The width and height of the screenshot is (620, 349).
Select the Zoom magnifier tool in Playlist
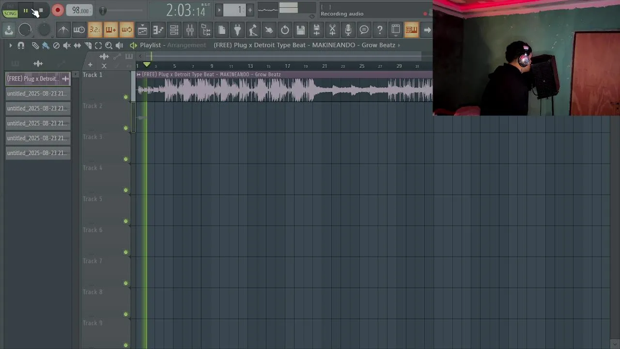(108, 45)
